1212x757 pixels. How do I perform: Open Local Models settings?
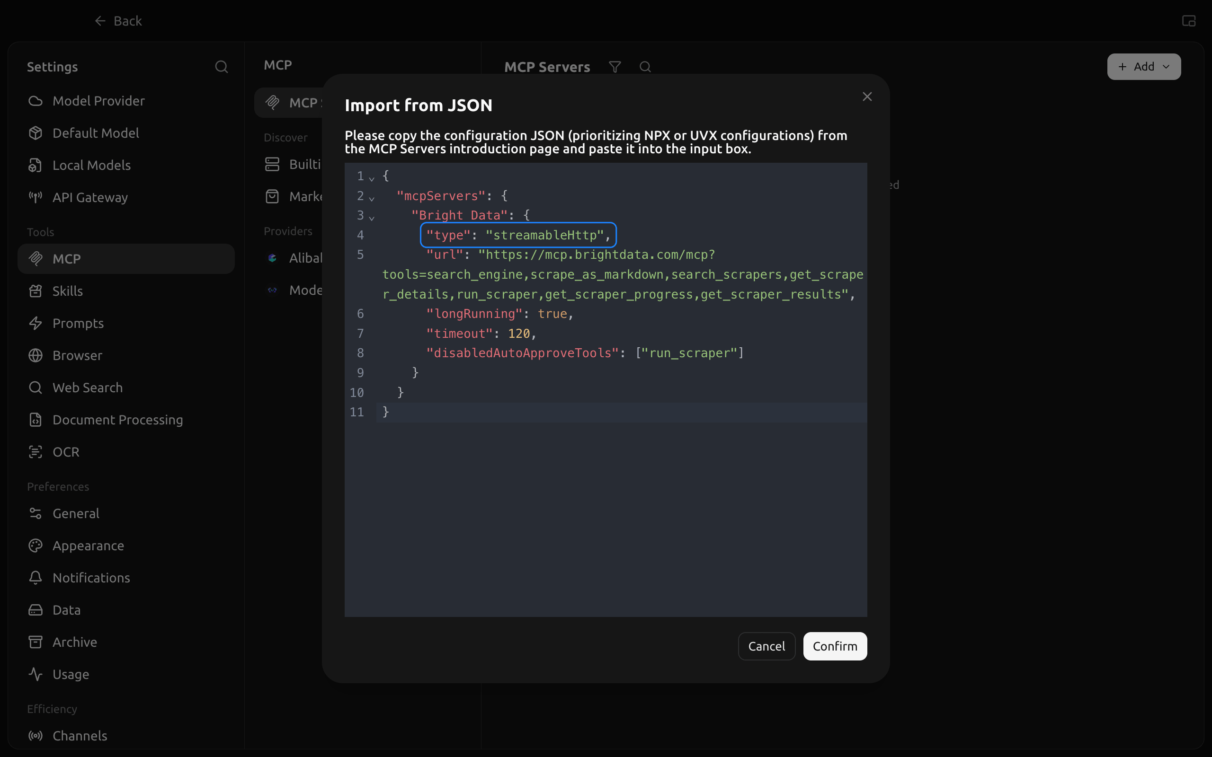[126, 165]
